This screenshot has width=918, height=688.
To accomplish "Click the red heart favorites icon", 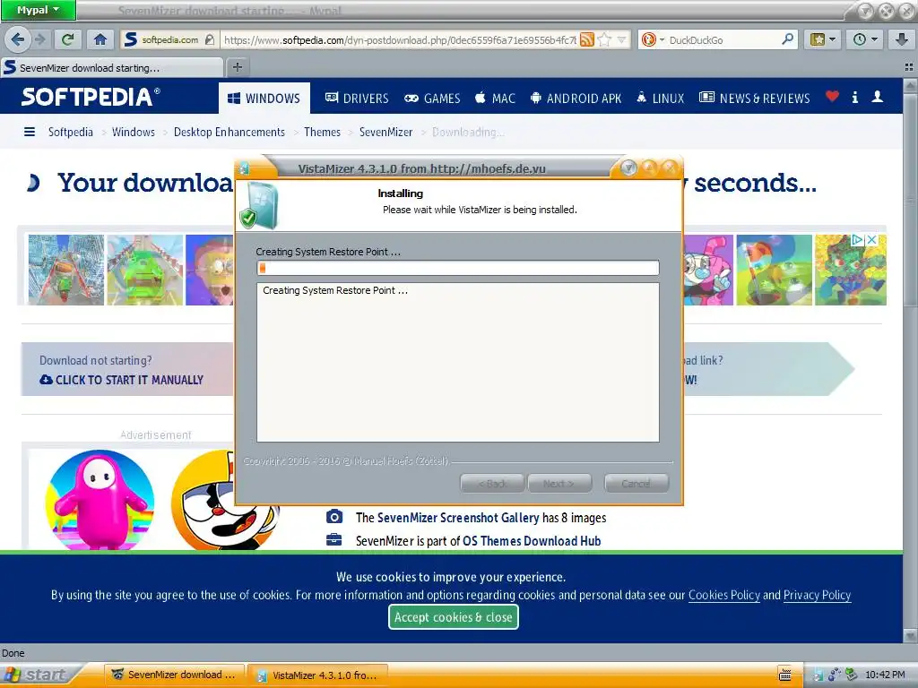I will (x=832, y=97).
